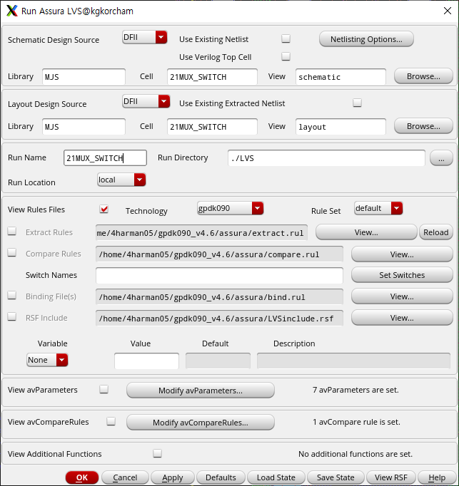Browse for layout design source
The height and width of the screenshot is (486, 459).
pyautogui.click(x=423, y=126)
